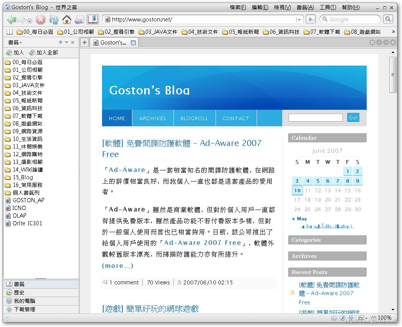Image resolution: width=402 pixels, height=327 pixels.
Task: Open the 工具(T) menu
Action: click(x=328, y=7)
